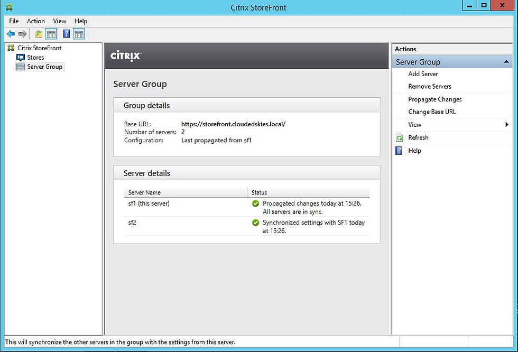Click the Citrix StoreFront tree root icon

(x=11, y=48)
